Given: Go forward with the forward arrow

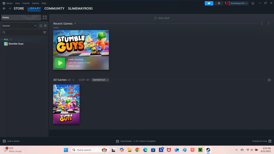Looking at the screenshot, I should point(10,9).
